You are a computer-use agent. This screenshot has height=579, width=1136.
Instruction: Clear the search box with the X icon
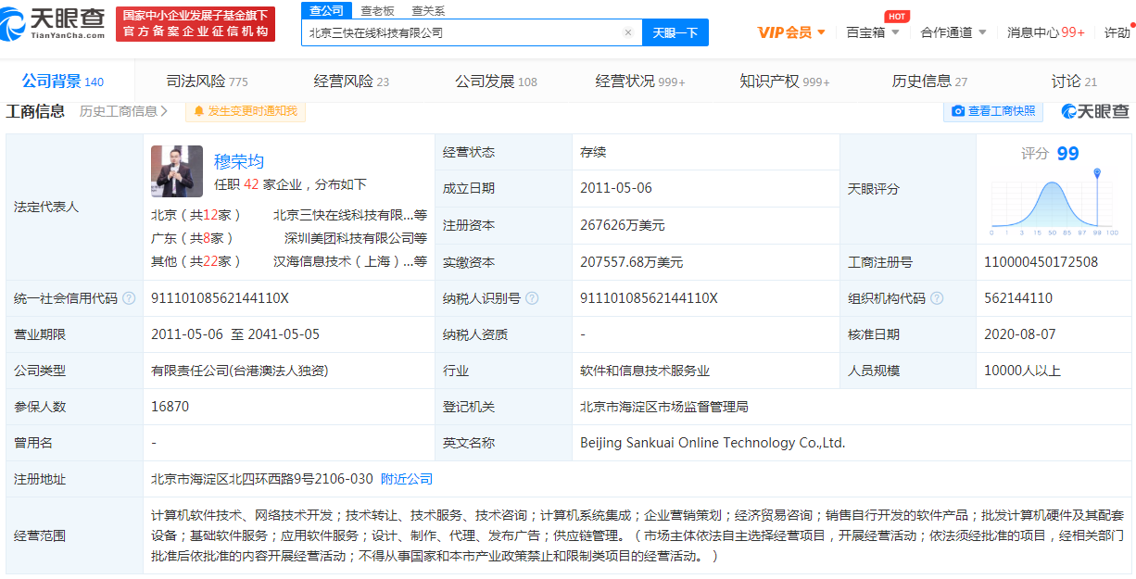coord(627,32)
